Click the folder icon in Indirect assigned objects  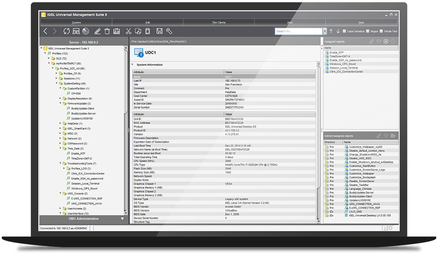pyautogui.click(x=393, y=136)
